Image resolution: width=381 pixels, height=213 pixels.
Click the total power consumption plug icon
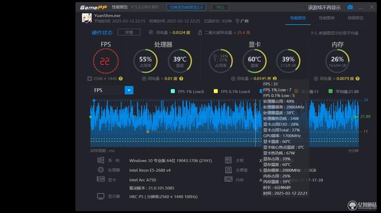point(151,32)
